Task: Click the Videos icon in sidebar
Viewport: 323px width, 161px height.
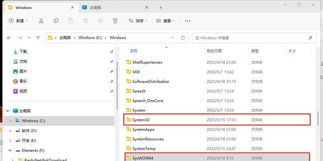Action: 15,91
